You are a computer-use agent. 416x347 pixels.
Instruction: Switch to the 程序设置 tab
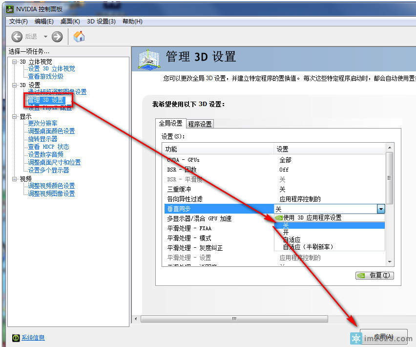(200, 124)
